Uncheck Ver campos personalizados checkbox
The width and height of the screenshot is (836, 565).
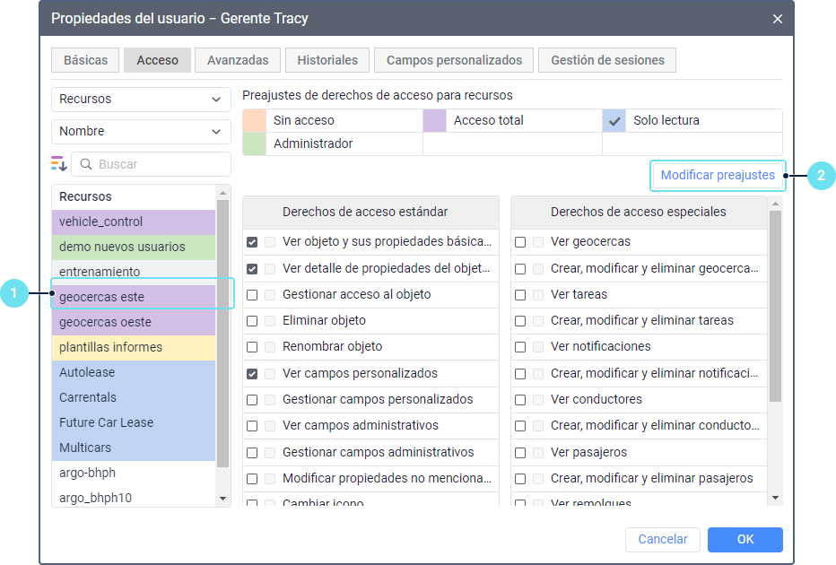(x=252, y=373)
